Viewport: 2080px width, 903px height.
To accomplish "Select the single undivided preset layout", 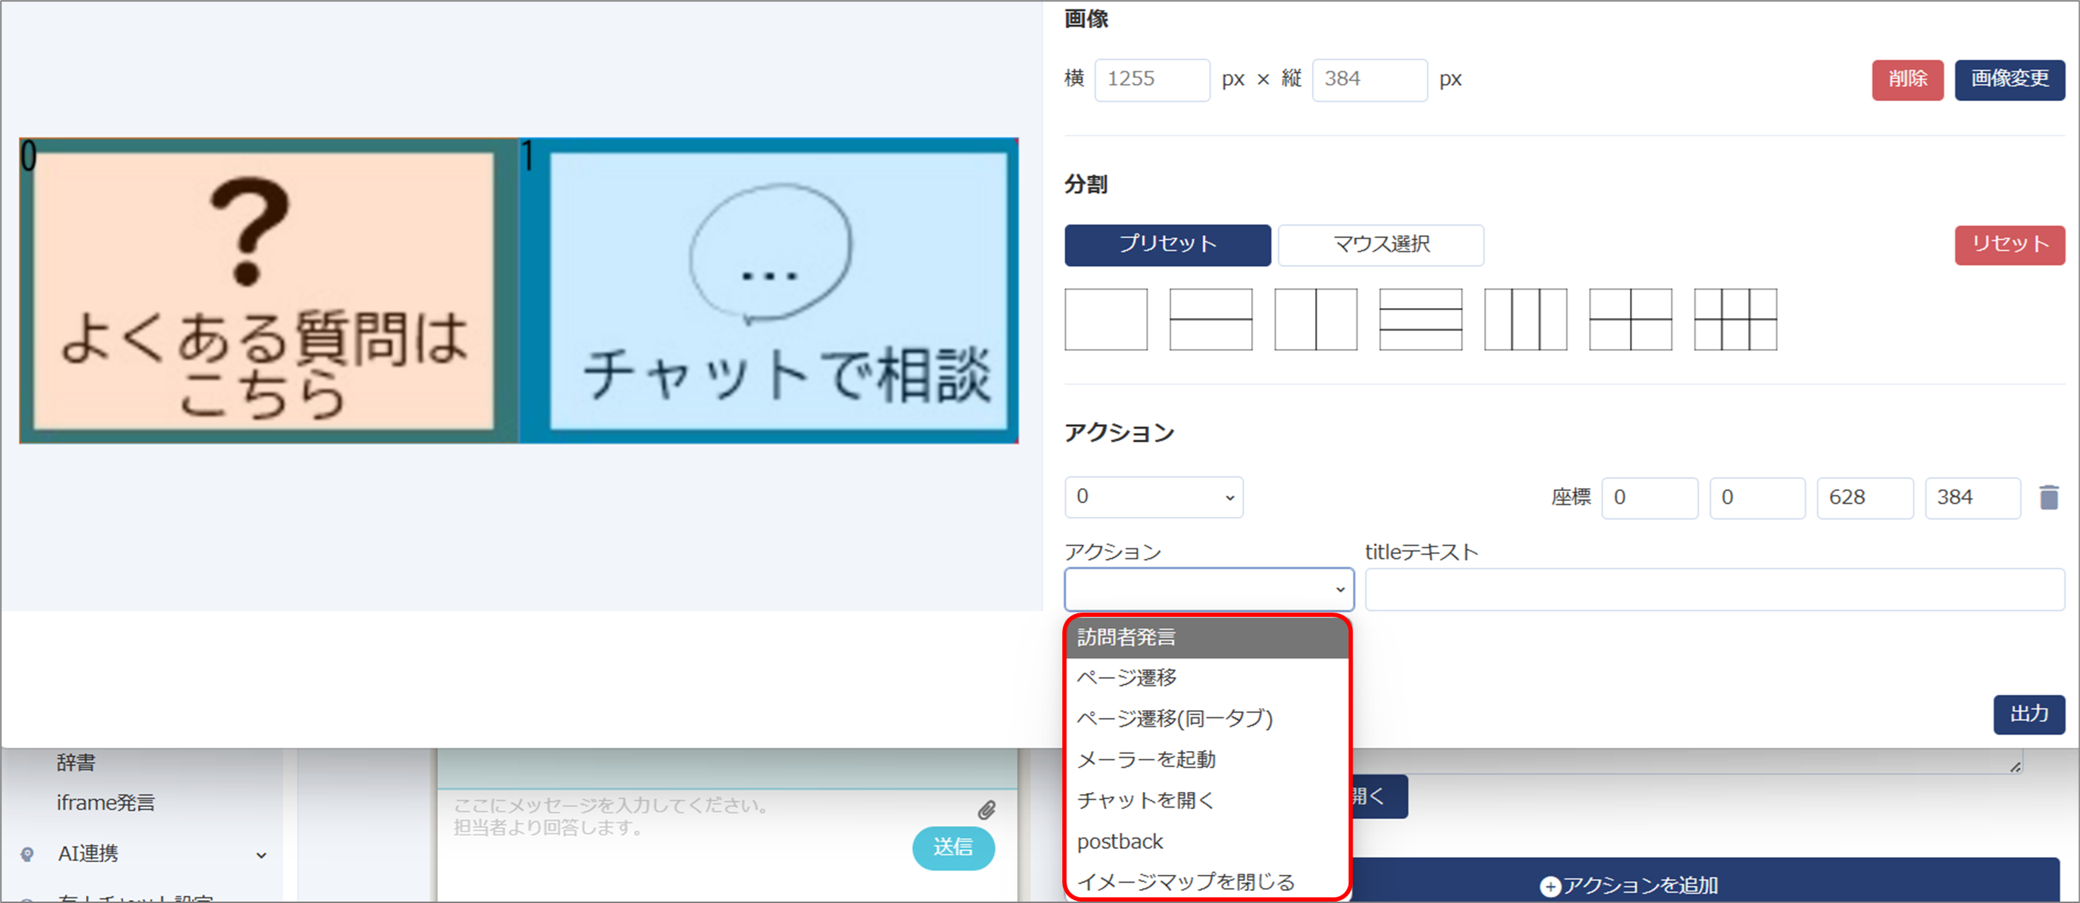I will click(x=1105, y=319).
